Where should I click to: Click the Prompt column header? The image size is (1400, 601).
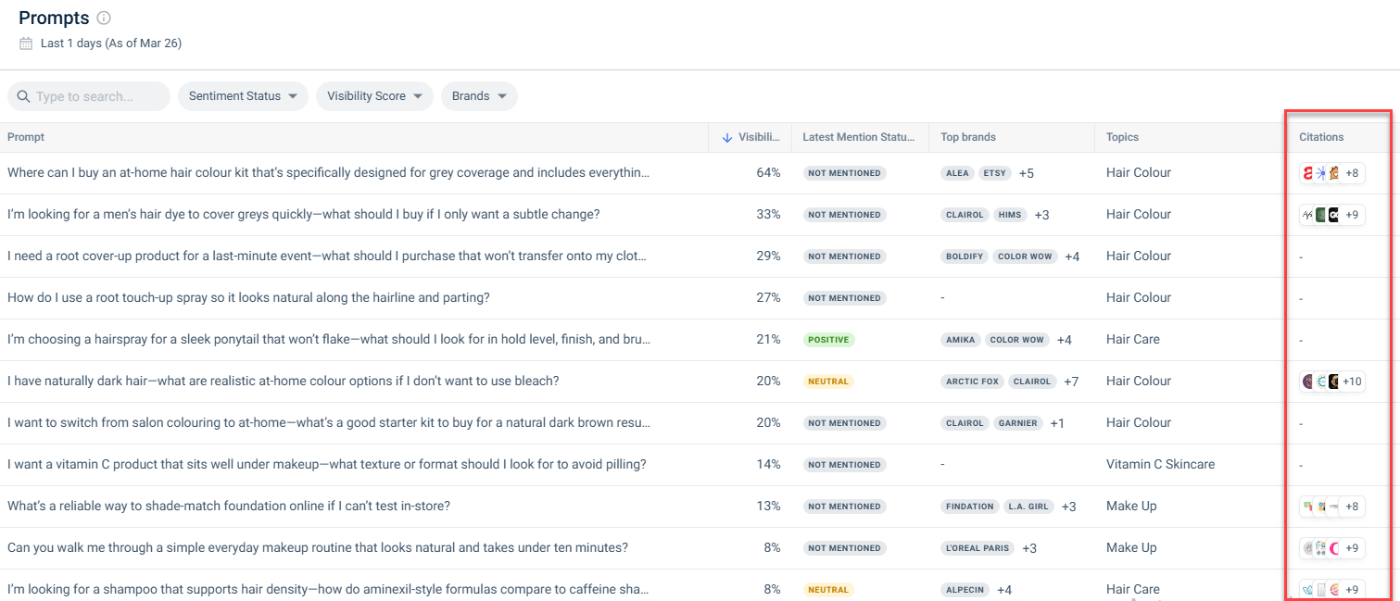pos(26,137)
